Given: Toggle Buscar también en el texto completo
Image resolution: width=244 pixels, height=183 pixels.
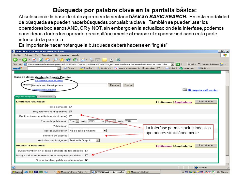Looking at the screenshot, I should (87, 151).
